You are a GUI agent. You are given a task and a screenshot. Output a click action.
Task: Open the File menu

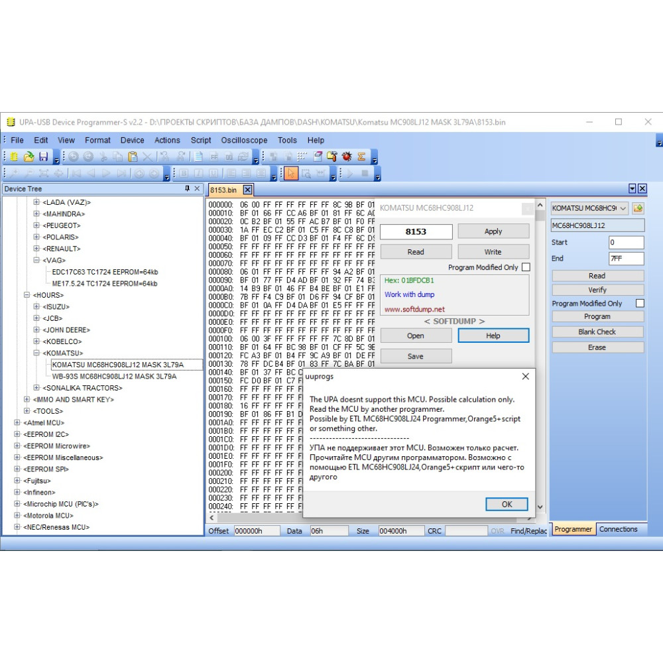point(17,141)
